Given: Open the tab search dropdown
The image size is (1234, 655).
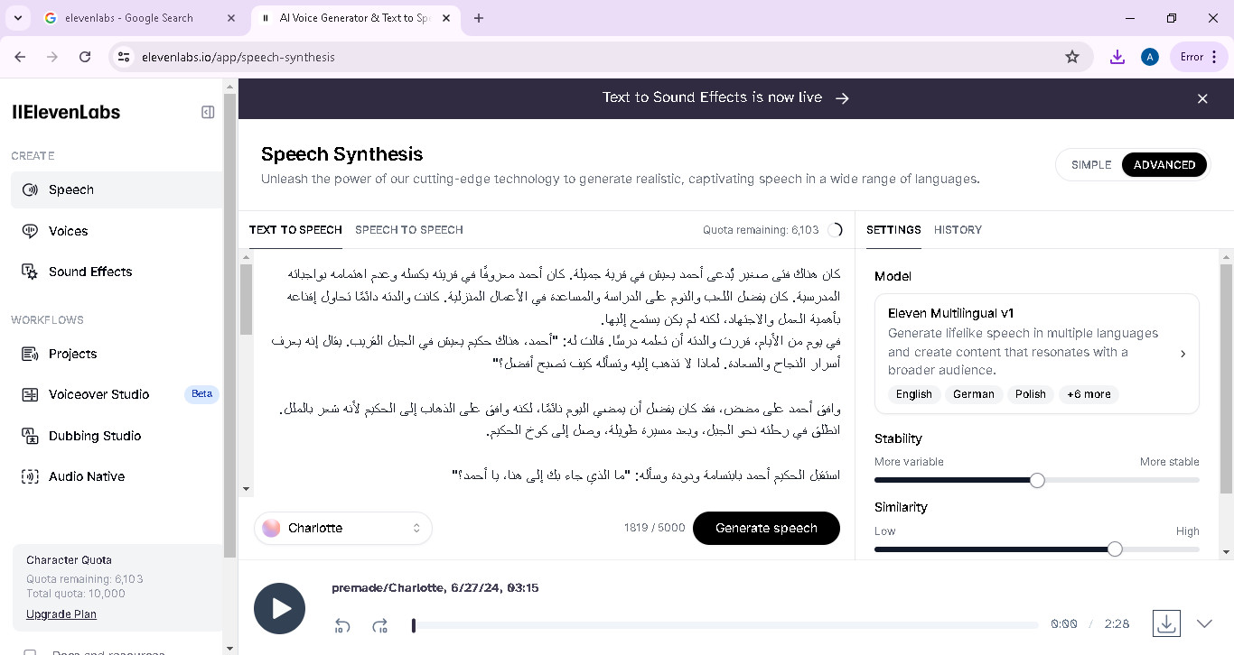Looking at the screenshot, I should [17, 18].
